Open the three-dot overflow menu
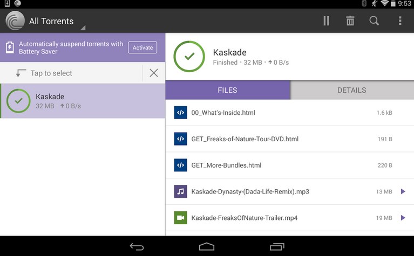The height and width of the screenshot is (256, 414). coord(400,21)
